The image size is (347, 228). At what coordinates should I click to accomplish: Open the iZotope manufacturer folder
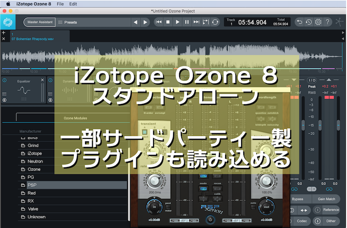pyautogui.click(x=72, y=154)
